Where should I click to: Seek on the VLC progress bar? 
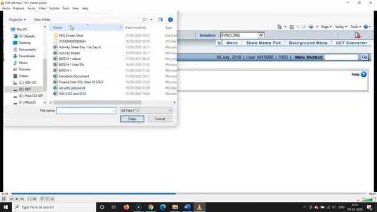188,194
